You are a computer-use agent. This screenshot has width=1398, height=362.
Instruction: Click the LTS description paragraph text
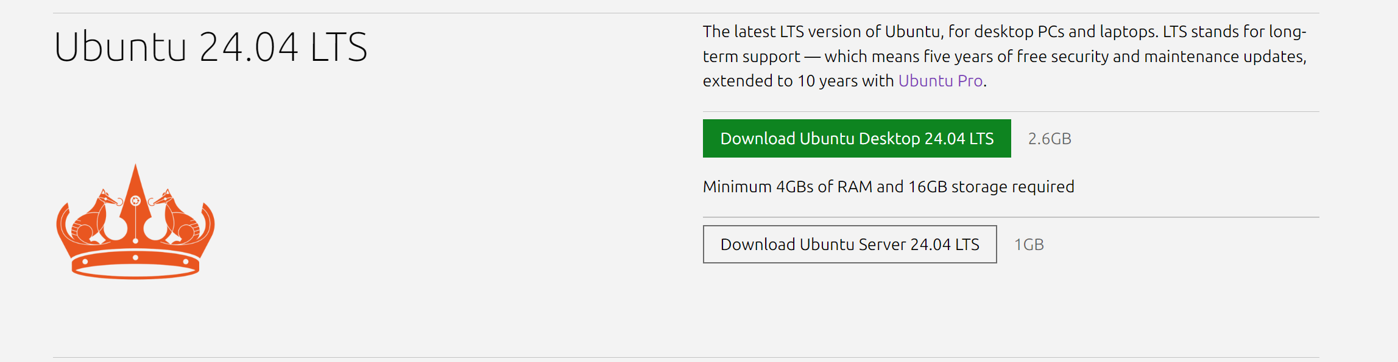click(x=1005, y=55)
